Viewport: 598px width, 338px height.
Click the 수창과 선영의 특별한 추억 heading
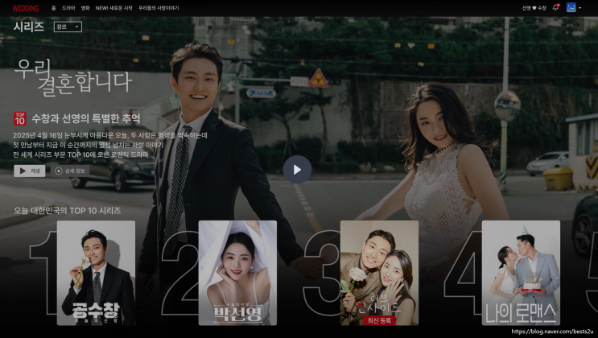coord(86,118)
